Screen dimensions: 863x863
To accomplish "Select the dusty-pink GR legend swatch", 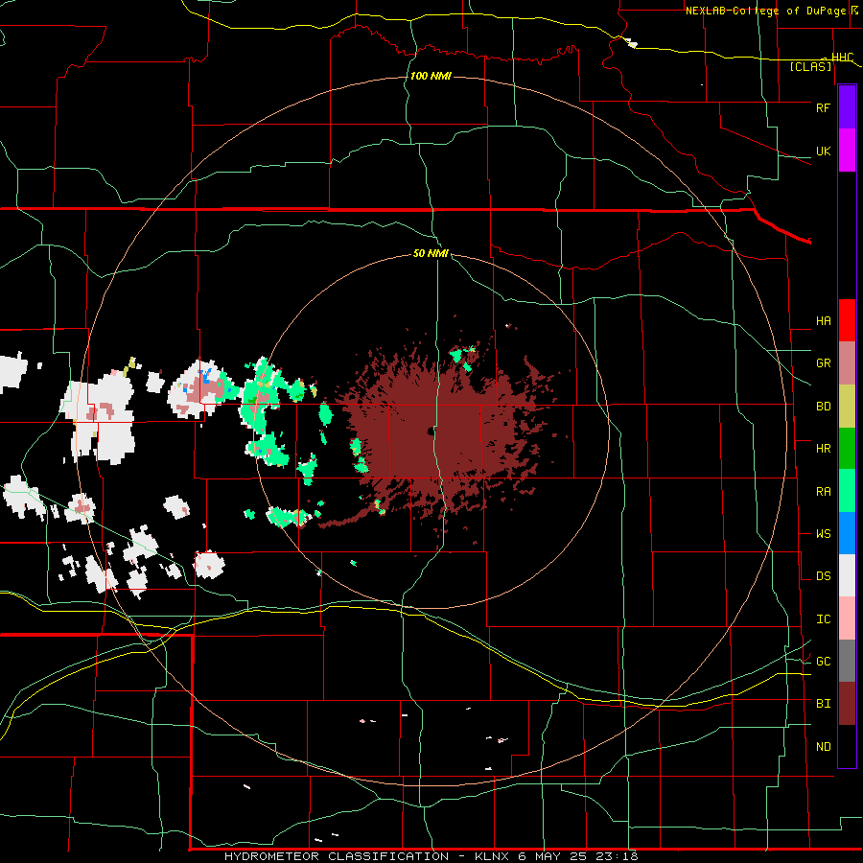I will pyautogui.click(x=847, y=363).
